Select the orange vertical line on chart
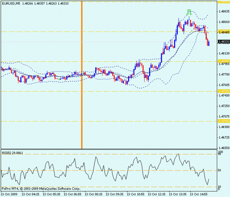This screenshot has height=197, width=230. click(x=82, y=75)
